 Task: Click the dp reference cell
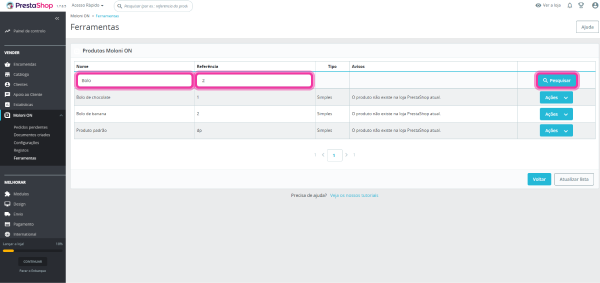[199, 130]
